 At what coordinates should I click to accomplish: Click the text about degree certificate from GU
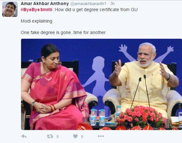[x=96, y=10]
